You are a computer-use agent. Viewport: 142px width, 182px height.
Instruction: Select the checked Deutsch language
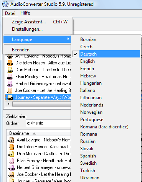[x=106, y=54]
